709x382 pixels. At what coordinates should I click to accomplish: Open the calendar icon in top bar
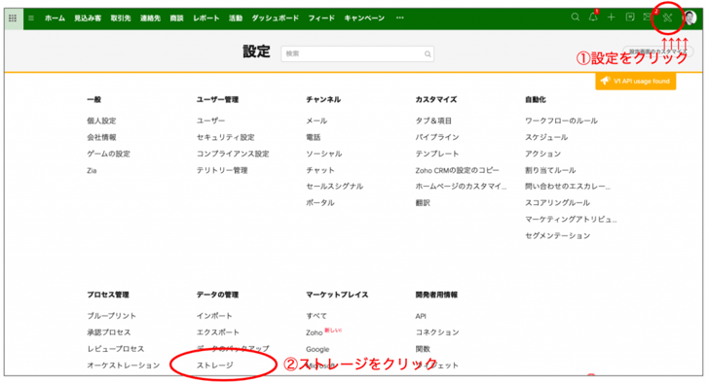[630, 17]
